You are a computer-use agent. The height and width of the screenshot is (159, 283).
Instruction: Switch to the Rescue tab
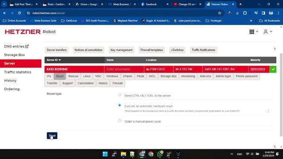pos(73,76)
